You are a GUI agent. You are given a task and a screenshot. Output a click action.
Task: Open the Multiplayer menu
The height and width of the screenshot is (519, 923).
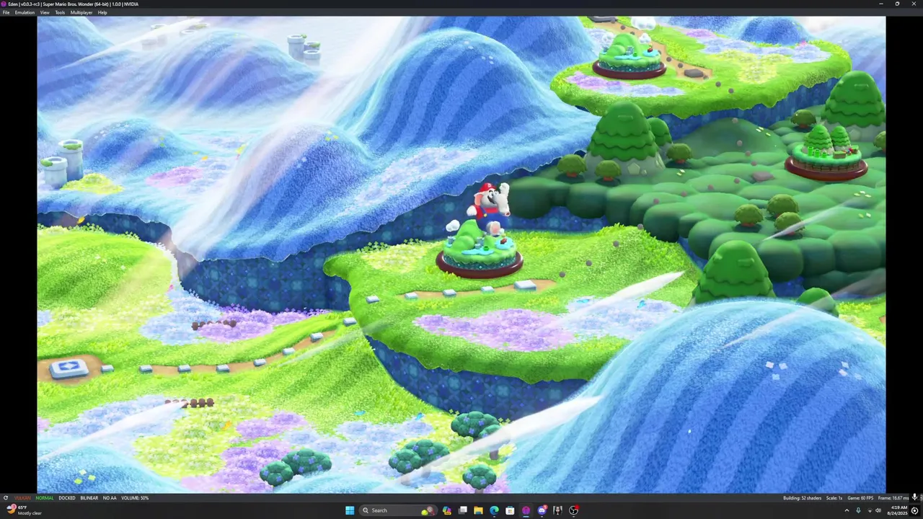(81, 12)
